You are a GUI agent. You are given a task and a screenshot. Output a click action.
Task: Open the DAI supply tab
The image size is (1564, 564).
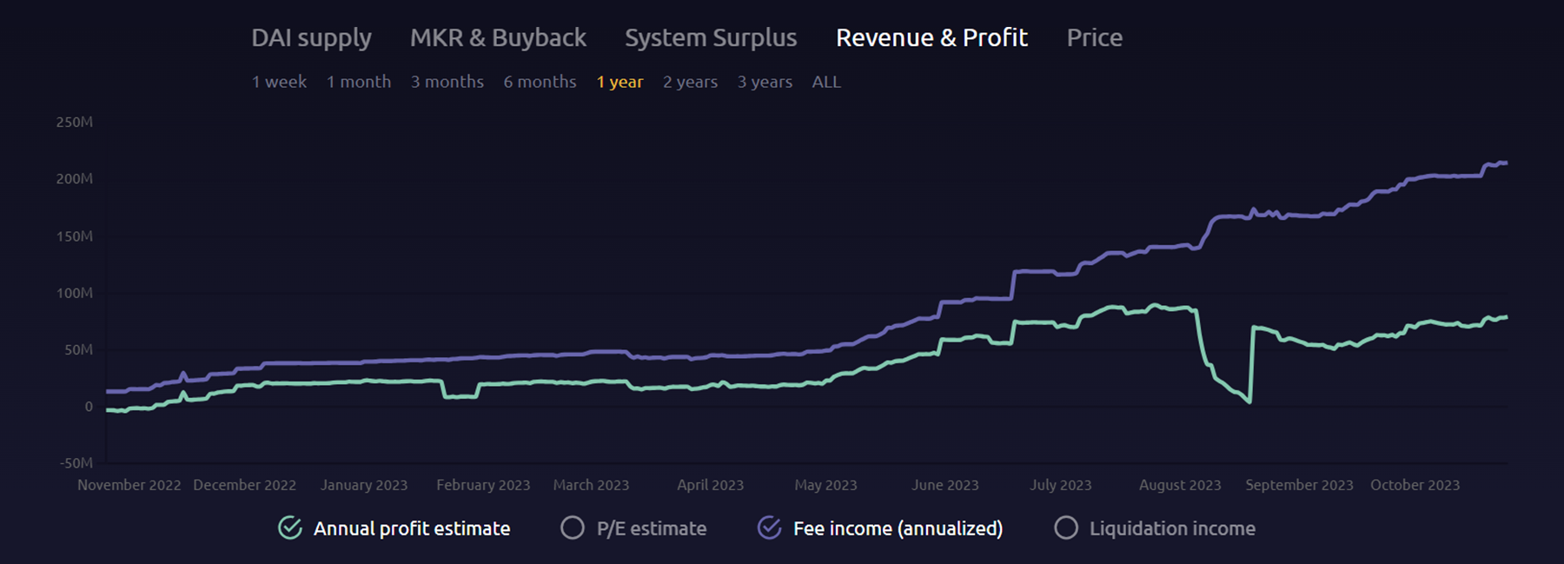311,38
